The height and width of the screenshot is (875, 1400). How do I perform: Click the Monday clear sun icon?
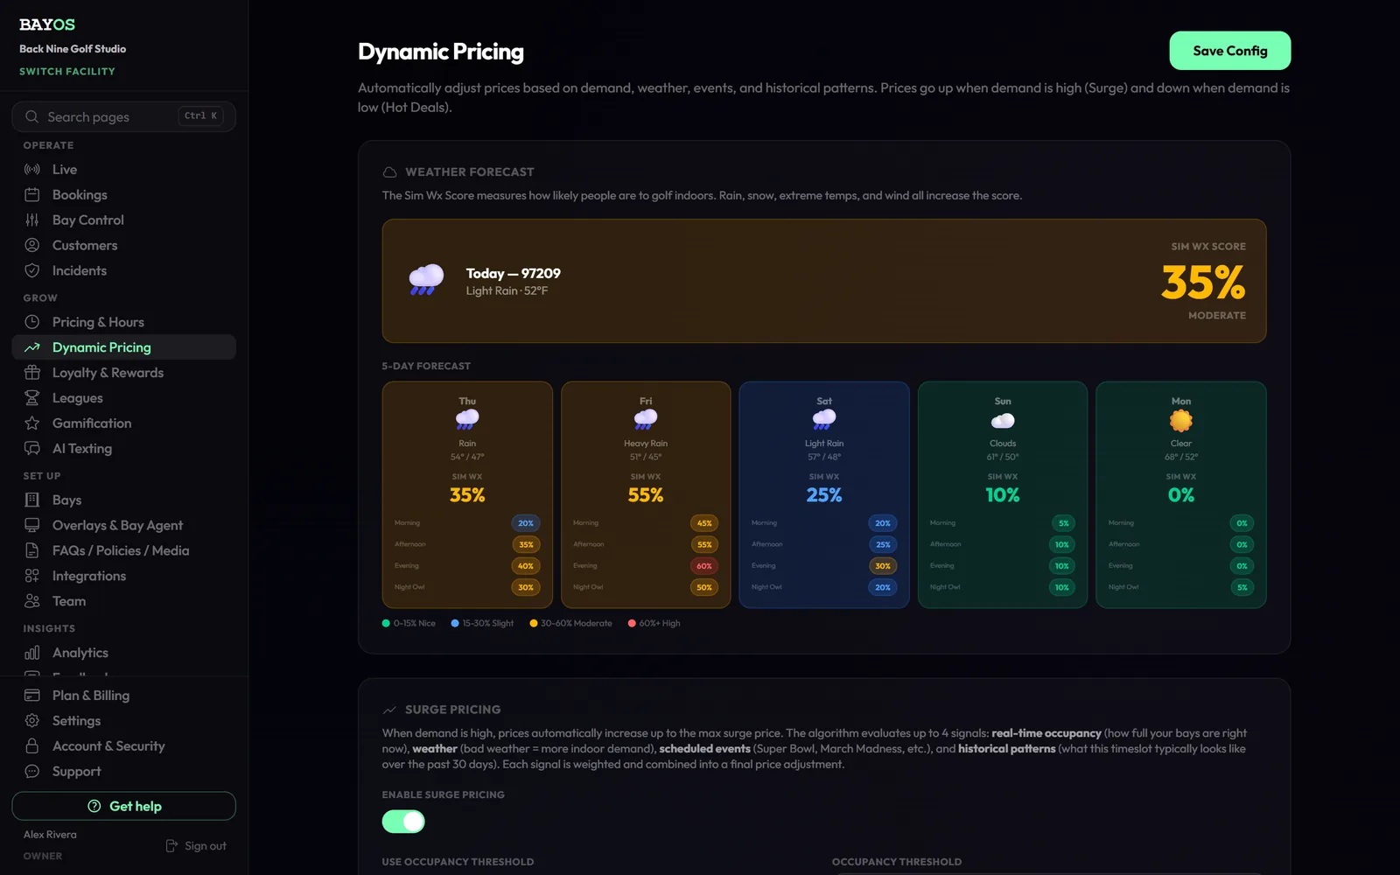click(1181, 421)
